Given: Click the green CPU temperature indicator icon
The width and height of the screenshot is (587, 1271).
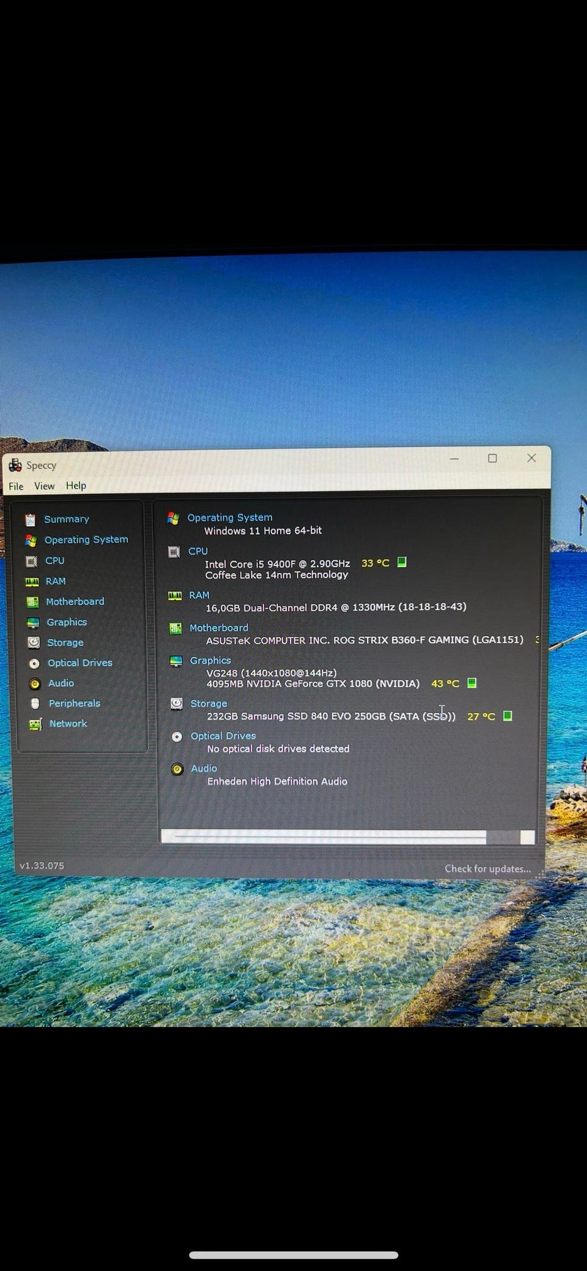Looking at the screenshot, I should click(402, 561).
